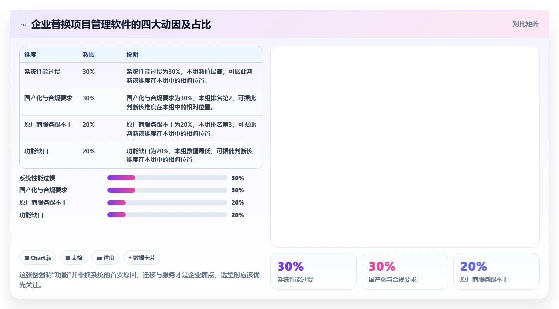Click the 表格 tag chip
Viewport: 559px width, 309px height.
pyautogui.click(x=74, y=258)
